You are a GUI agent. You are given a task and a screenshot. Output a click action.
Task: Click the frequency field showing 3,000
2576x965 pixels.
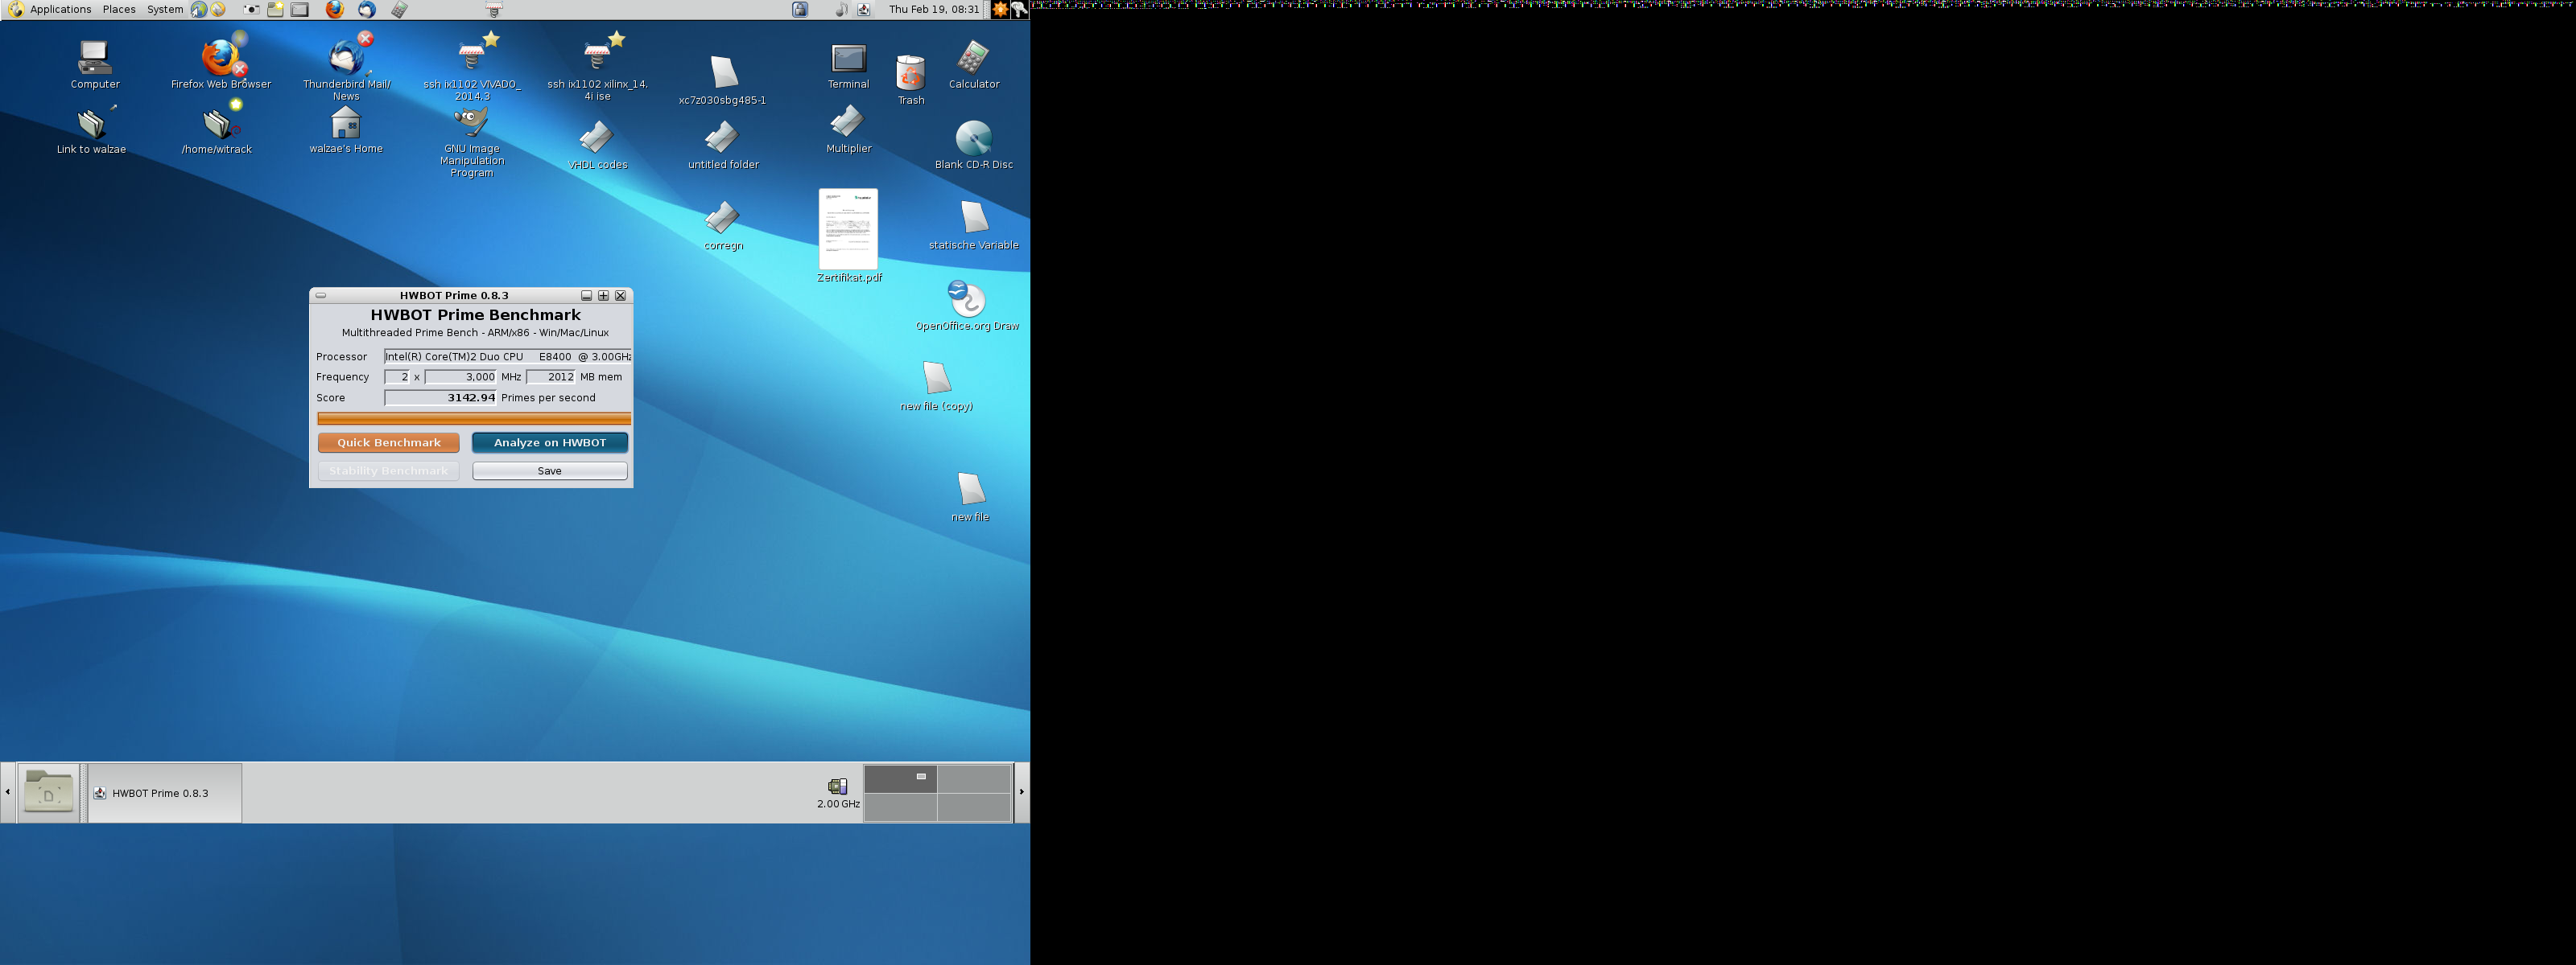point(460,376)
